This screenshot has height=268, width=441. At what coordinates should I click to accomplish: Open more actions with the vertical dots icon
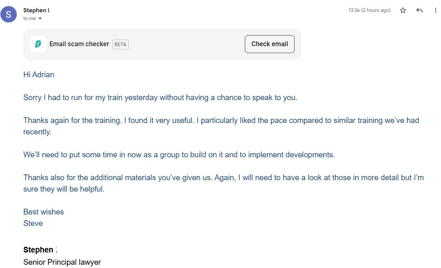click(435, 10)
